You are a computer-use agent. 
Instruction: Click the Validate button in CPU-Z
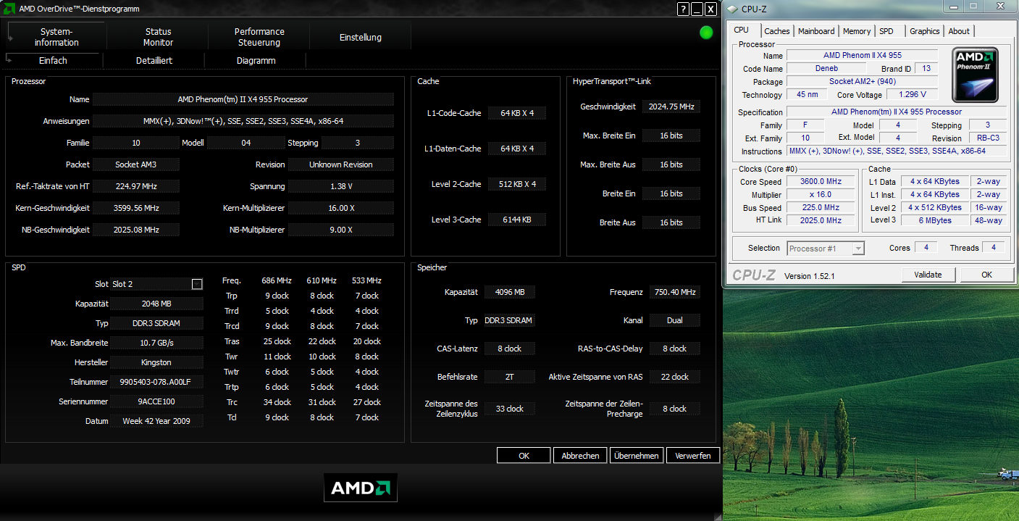pyautogui.click(x=928, y=275)
